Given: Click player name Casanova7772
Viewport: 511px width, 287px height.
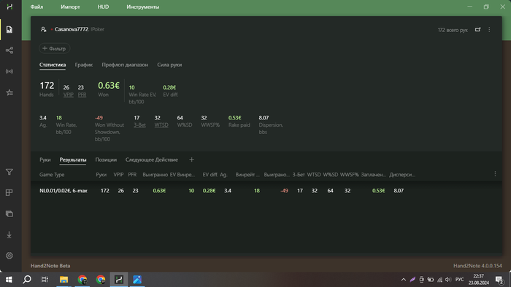Looking at the screenshot, I should (x=72, y=29).
